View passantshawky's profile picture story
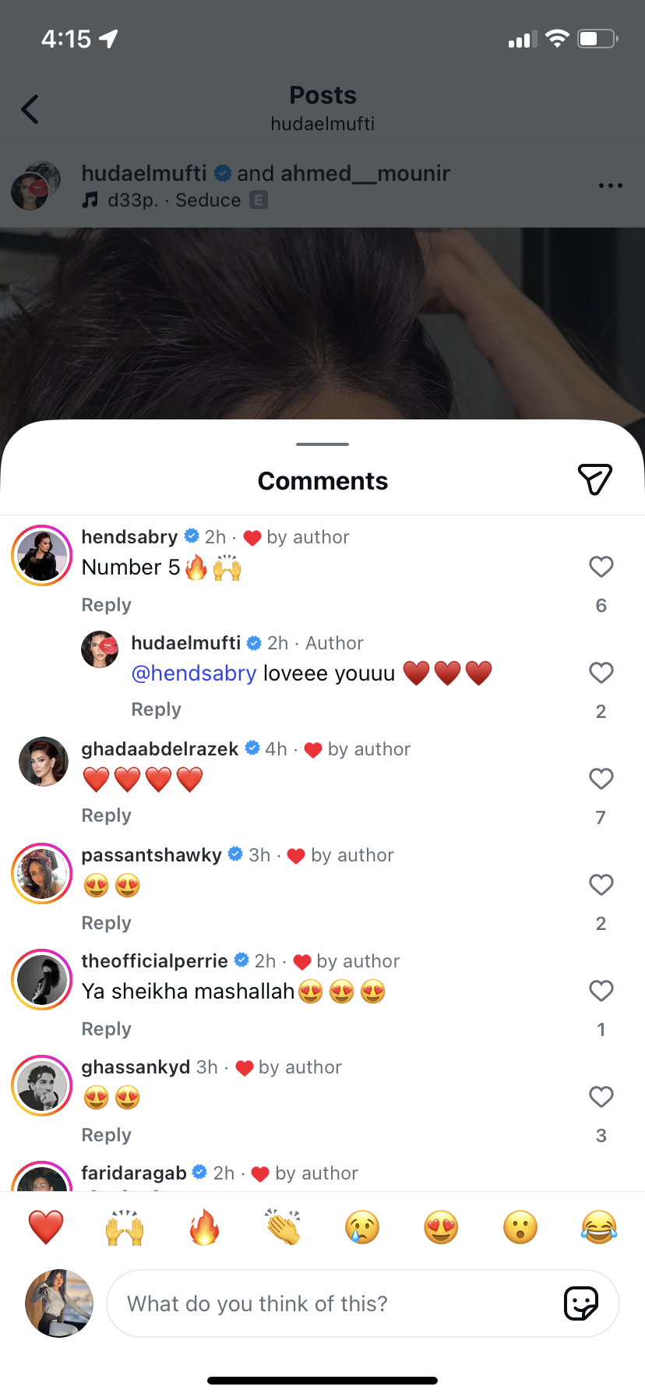645x1397 pixels. (42, 873)
